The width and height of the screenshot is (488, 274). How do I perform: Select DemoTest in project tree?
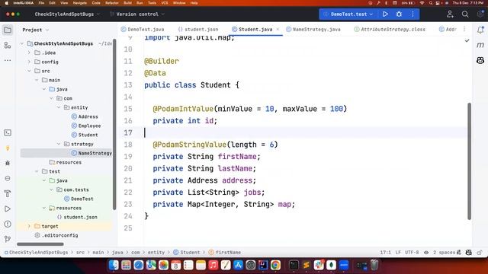[82, 199]
